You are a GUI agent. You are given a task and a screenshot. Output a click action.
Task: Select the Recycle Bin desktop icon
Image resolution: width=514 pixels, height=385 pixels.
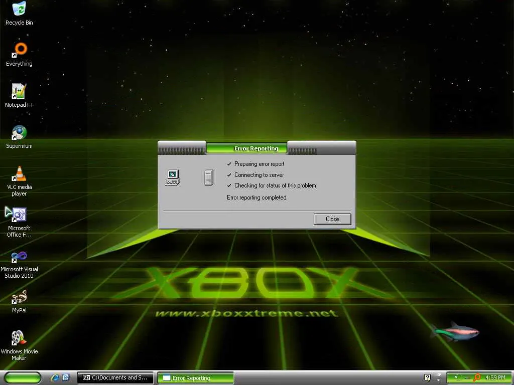(x=19, y=14)
